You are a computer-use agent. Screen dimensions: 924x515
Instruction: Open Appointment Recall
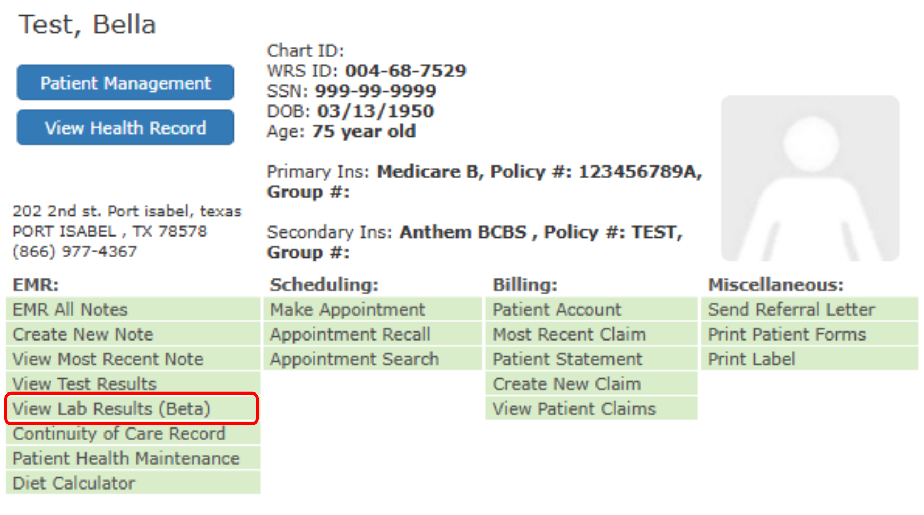coord(350,335)
